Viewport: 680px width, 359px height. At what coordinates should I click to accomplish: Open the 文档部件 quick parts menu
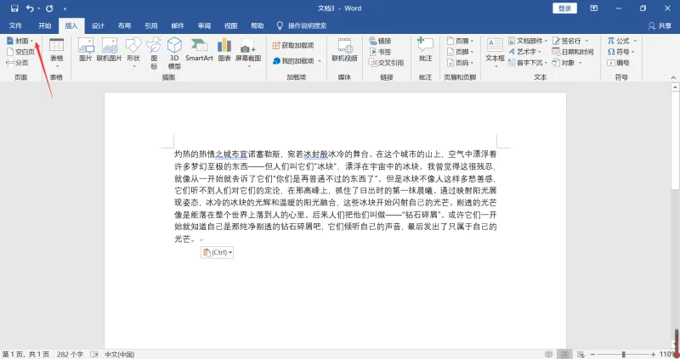click(x=528, y=41)
